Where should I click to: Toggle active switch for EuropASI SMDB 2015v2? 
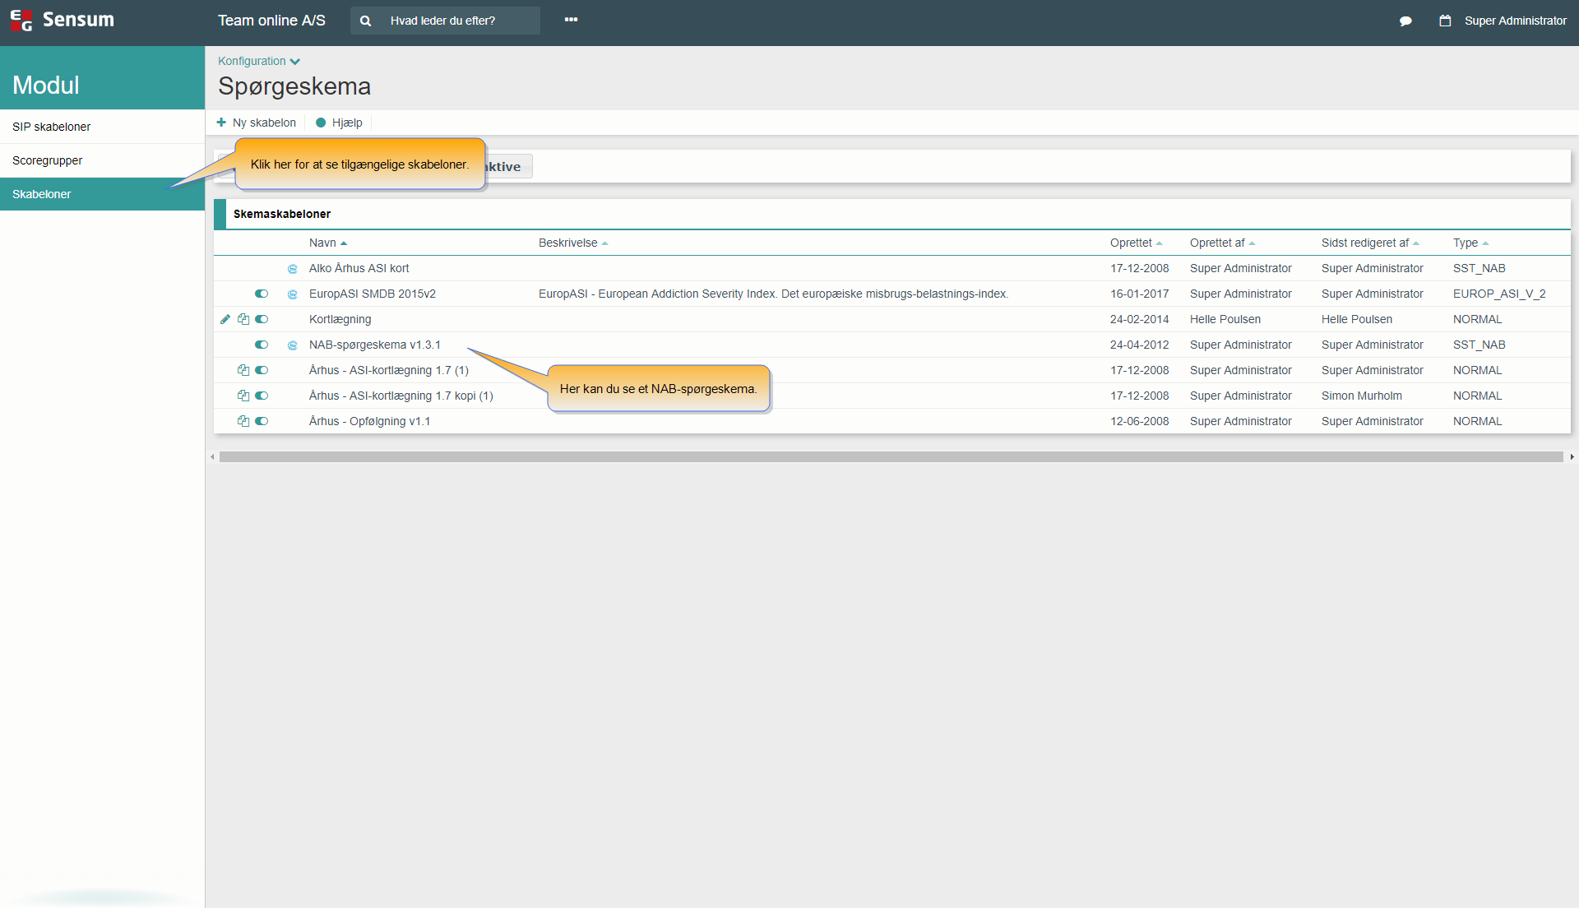click(x=262, y=294)
